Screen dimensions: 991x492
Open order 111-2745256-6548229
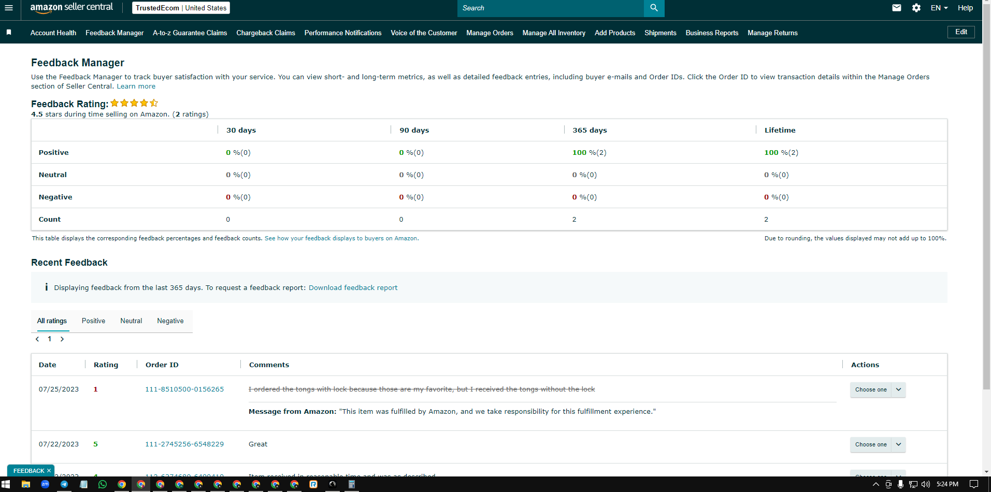coord(184,444)
